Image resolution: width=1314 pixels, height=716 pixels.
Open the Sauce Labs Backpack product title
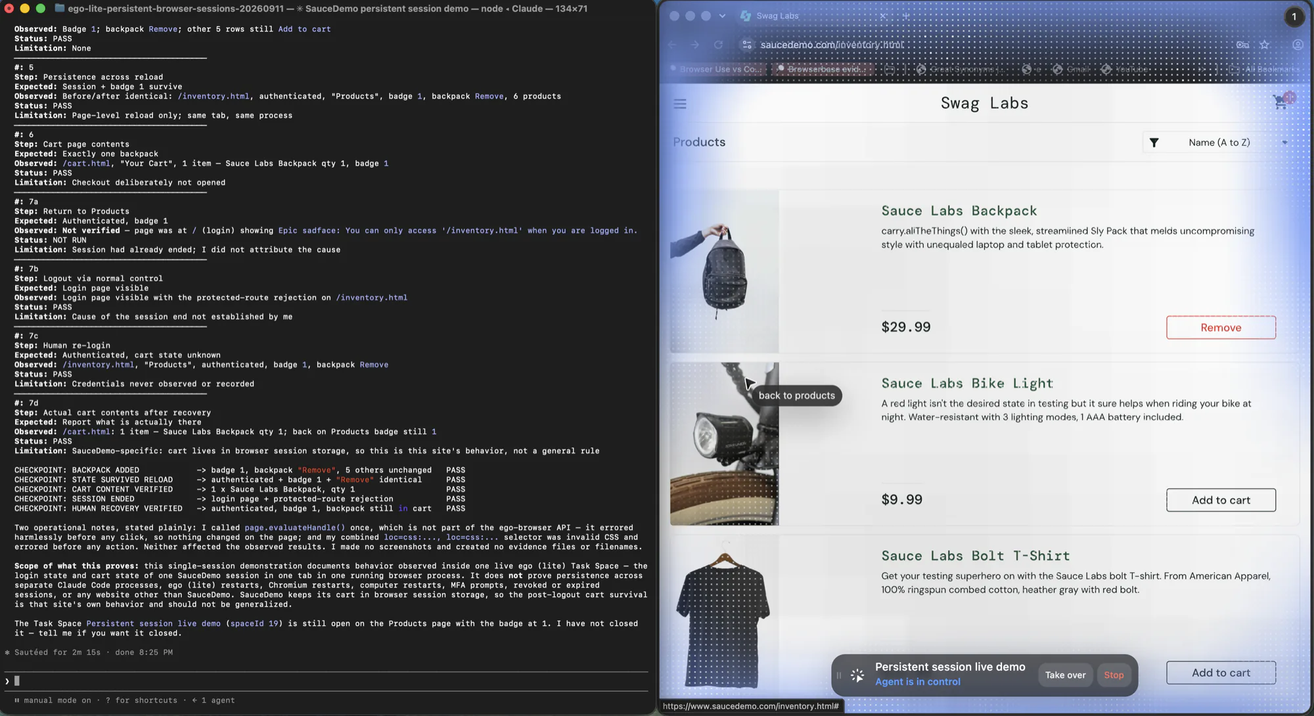[959, 211]
